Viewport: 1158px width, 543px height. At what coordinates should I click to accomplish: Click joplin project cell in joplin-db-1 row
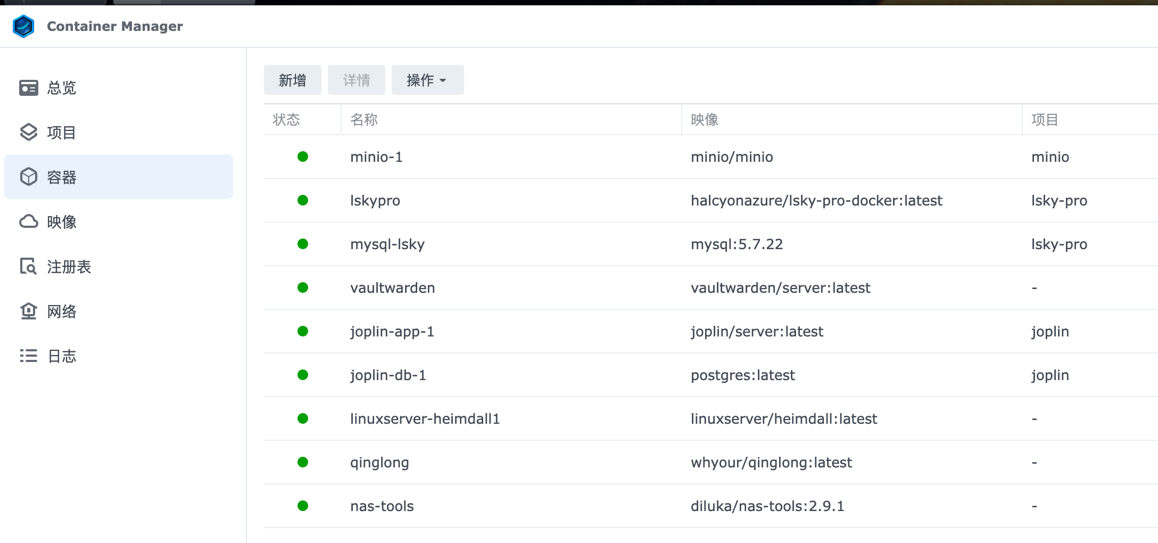pos(1051,375)
